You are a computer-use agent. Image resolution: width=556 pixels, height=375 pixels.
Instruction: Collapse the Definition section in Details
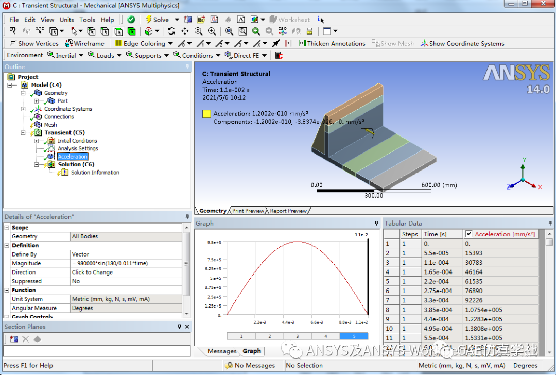coord(7,245)
